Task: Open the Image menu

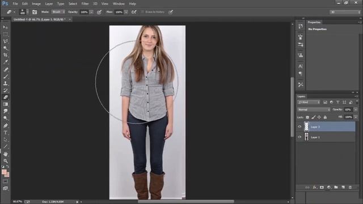Action: pos(36,4)
